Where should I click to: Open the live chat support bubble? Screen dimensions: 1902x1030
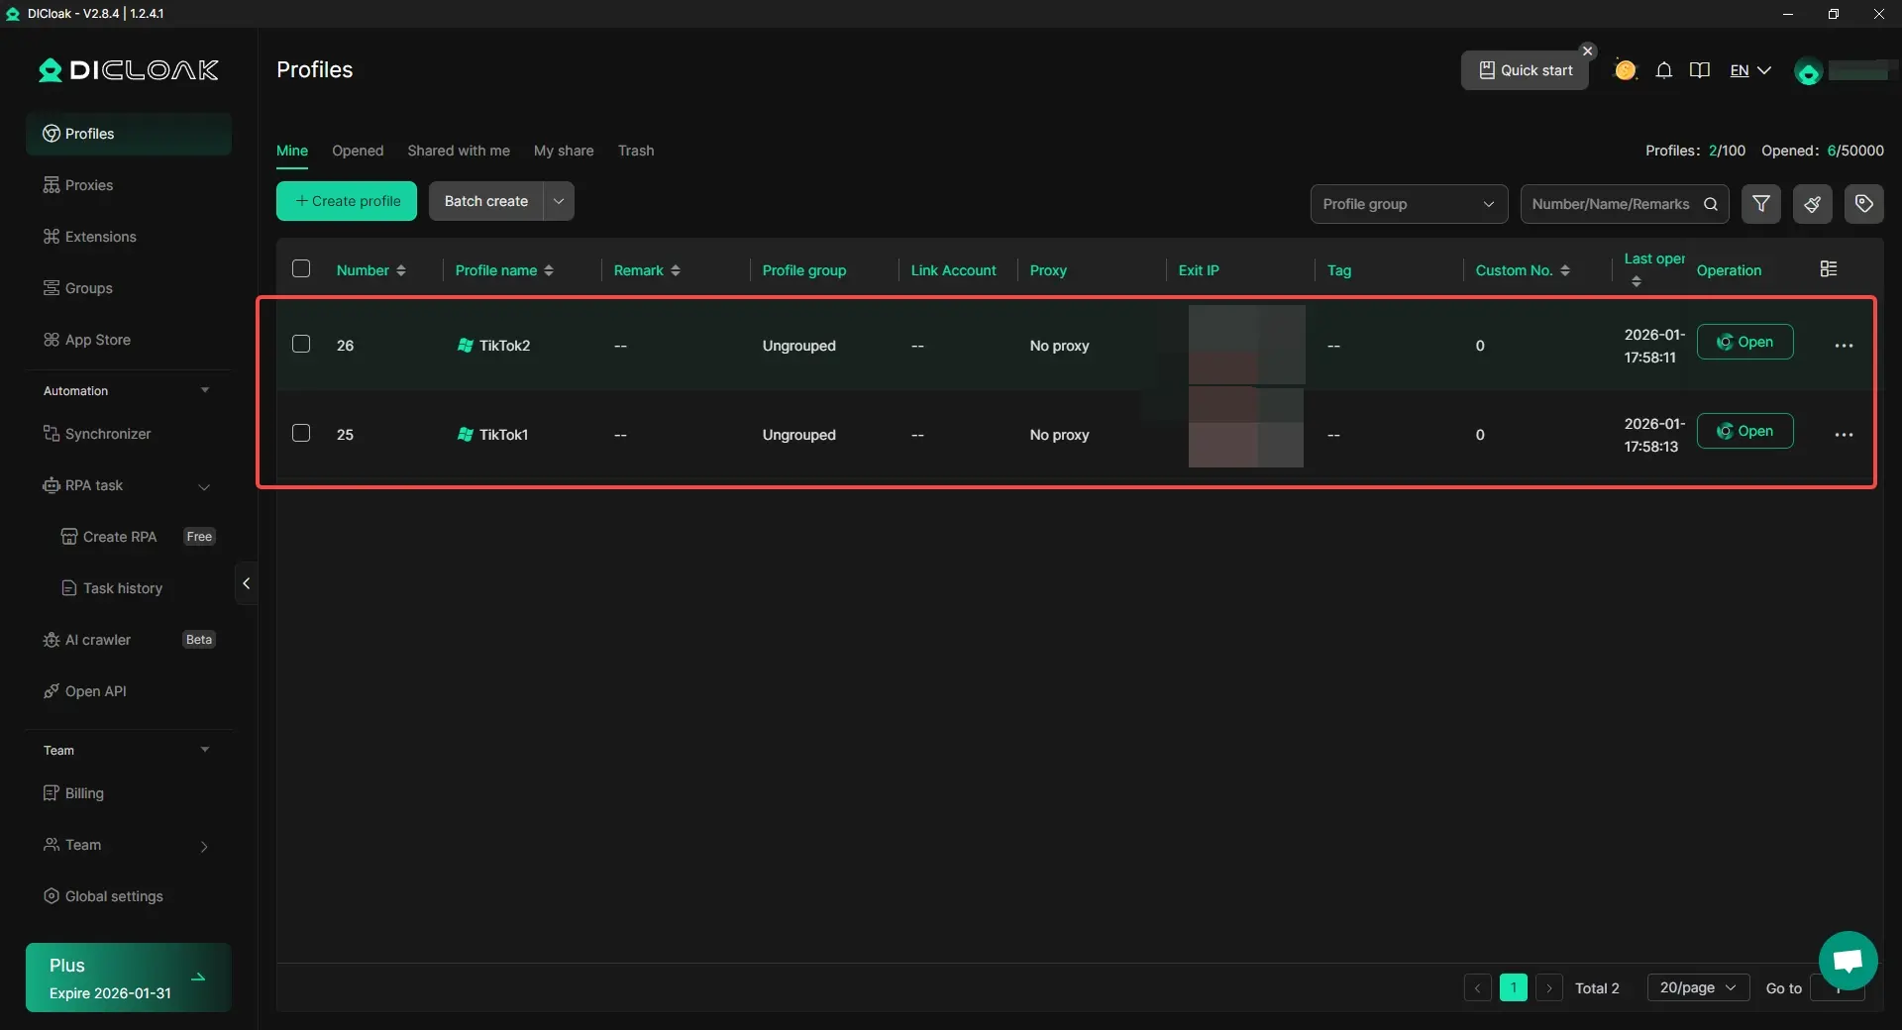point(1848,960)
